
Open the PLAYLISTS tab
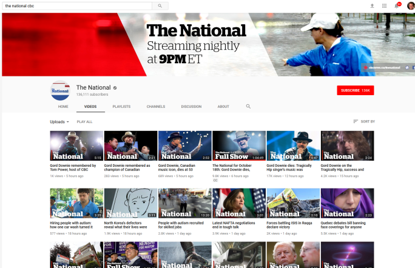tap(121, 107)
